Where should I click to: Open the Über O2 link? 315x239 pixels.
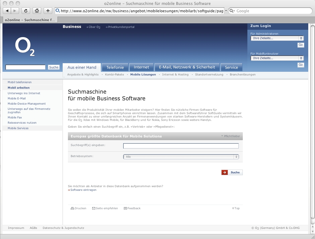(93, 27)
